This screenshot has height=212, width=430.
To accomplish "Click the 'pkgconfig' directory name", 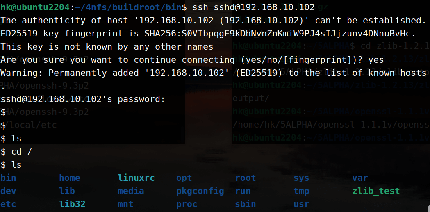I will pyautogui.click(x=200, y=191).
